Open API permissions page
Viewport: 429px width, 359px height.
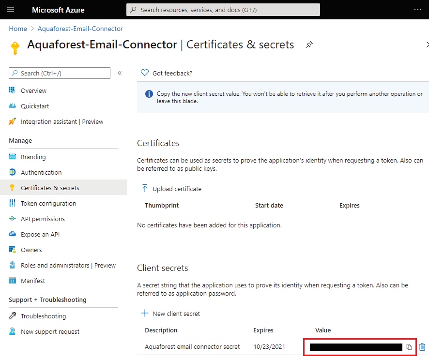43,219
